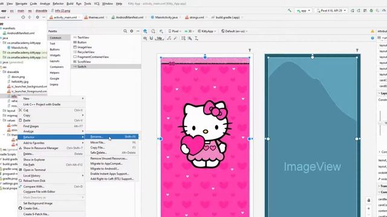The image size is (387, 217).
Task: Choose Safe Delete in Refactor submenu
Action: click(x=111, y=153)
